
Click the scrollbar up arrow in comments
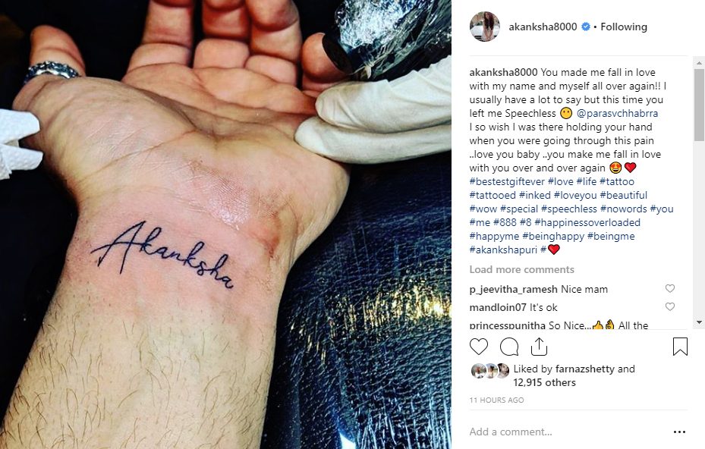(x=699, y=61)
